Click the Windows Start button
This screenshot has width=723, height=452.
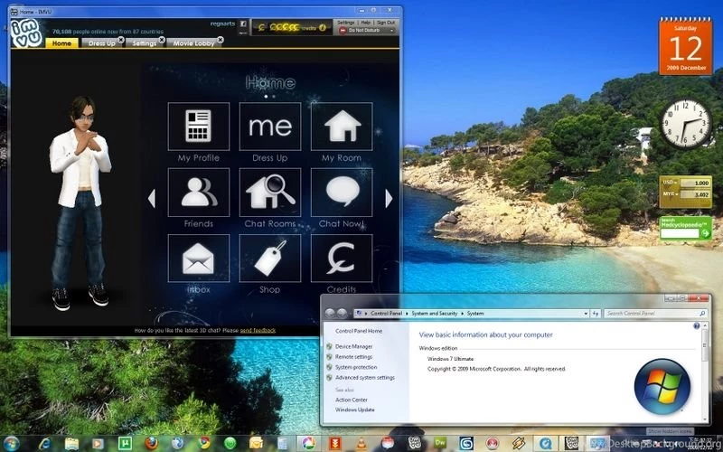[12, 444]
